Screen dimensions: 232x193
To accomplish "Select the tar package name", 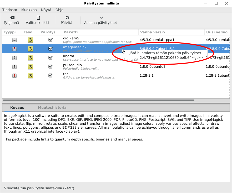I will (x=65, y=74).
